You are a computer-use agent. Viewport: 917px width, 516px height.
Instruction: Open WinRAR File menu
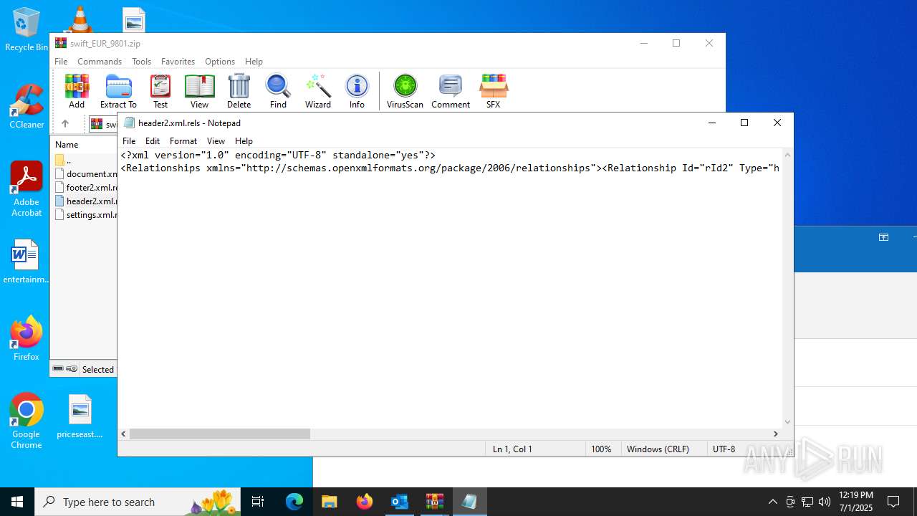(61, 62)
